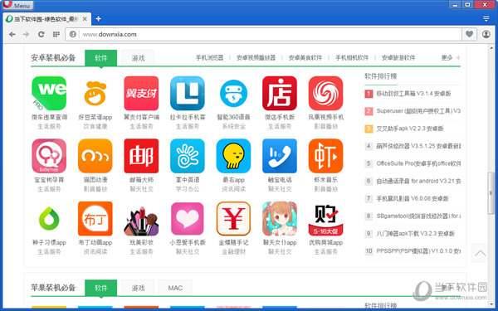The height and width of the screenshot is (311, 498).
Task: Open the 安卓美食软件 category link
Action: [x=305, y=57]
